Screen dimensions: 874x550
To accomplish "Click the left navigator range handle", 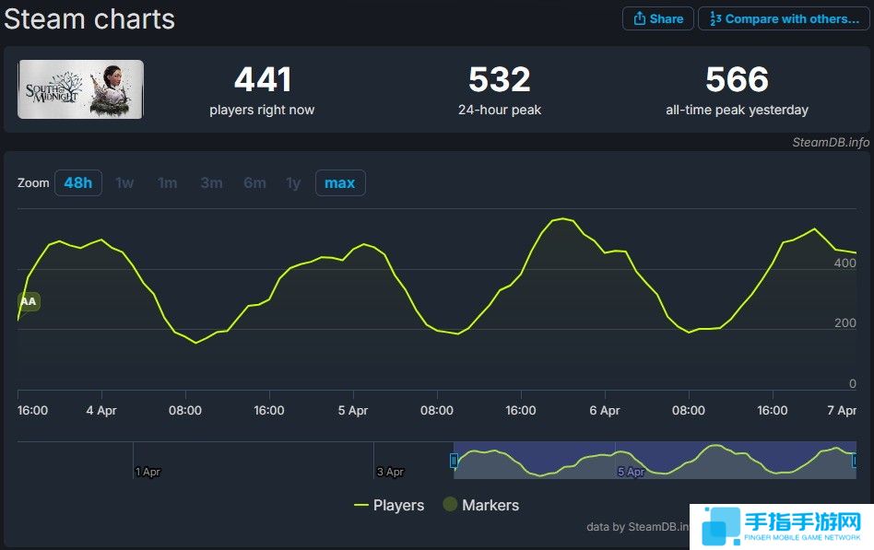I will point(454,461).
